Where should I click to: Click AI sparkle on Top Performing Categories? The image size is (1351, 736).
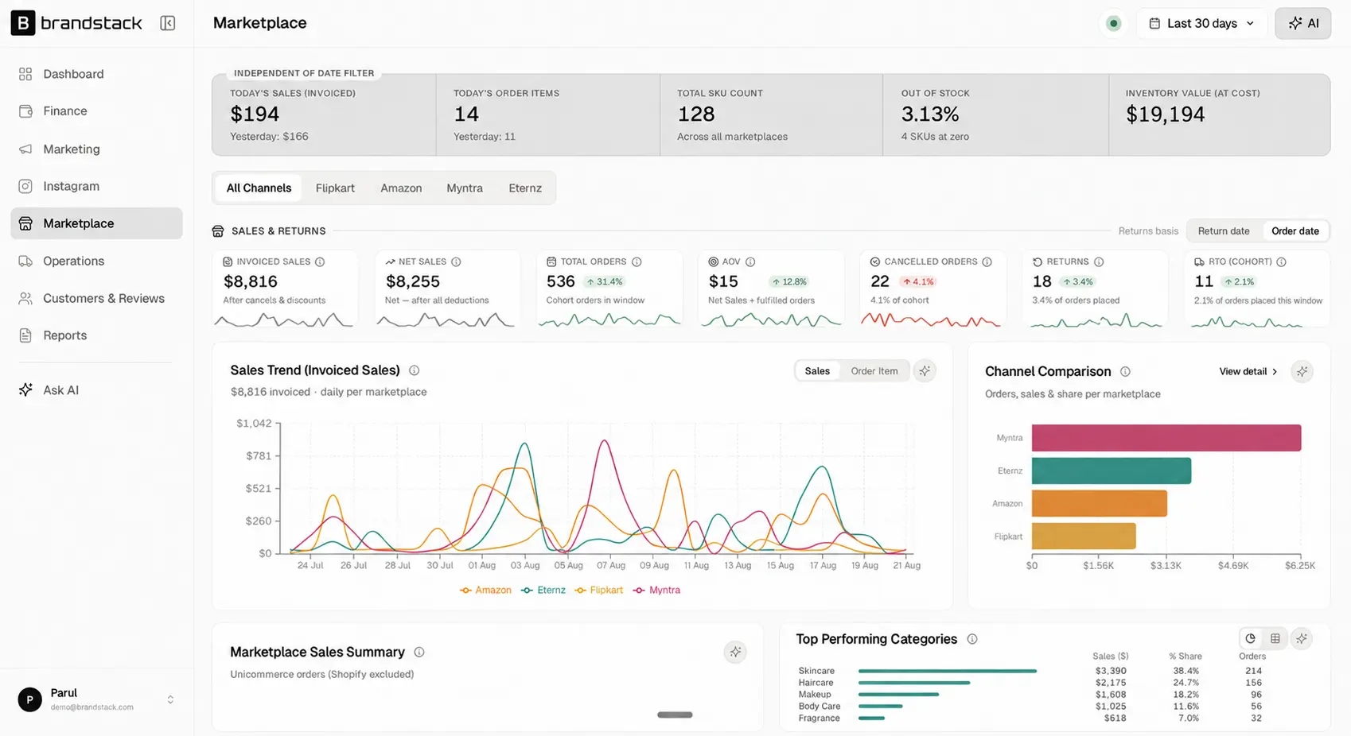[1302, 639]
